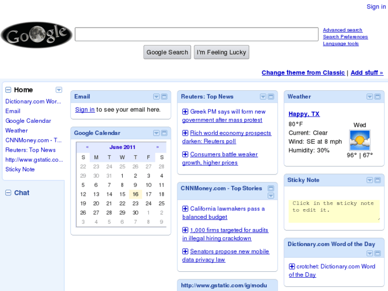Click the Wednesday weather forecast icon
Screen dimensions: 388x291
click(360, 140)
